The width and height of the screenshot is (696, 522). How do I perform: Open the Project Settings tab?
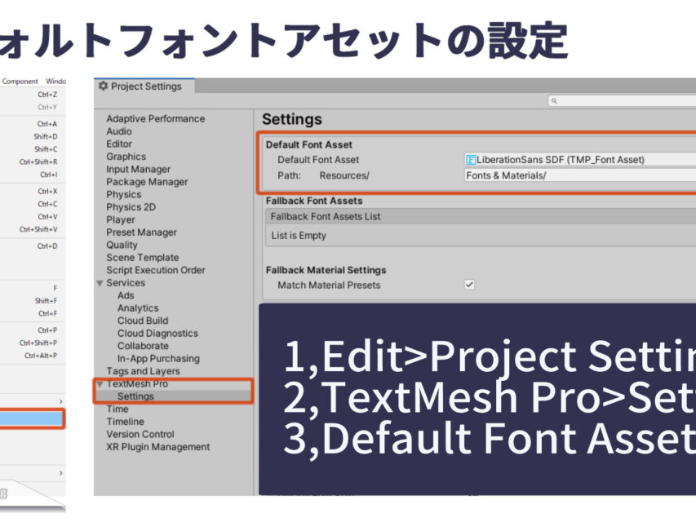tap(144, 86)
